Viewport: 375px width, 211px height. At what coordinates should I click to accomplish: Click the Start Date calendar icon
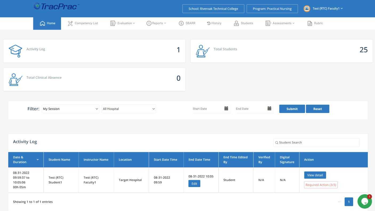(x=226, y=108)
